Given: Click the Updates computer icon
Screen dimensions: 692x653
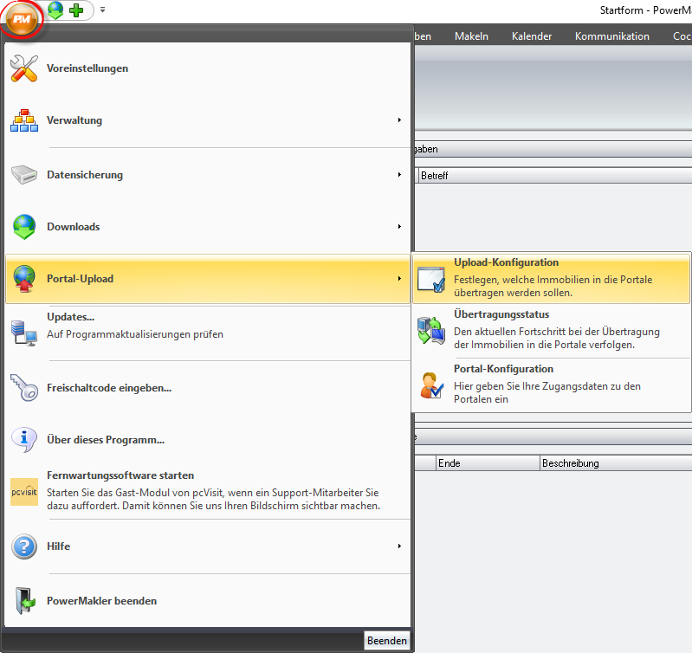Looking at the screenshot, I should 24,333.
